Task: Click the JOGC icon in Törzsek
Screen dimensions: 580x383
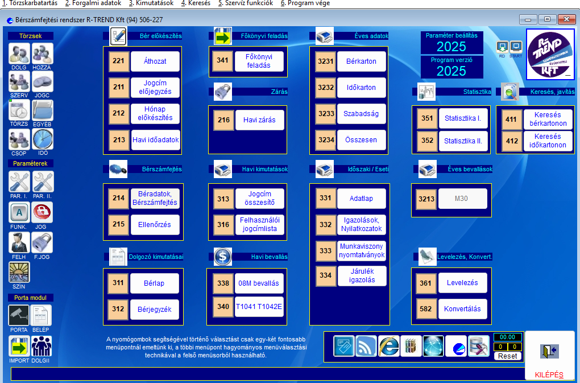Action: point(43,82)
